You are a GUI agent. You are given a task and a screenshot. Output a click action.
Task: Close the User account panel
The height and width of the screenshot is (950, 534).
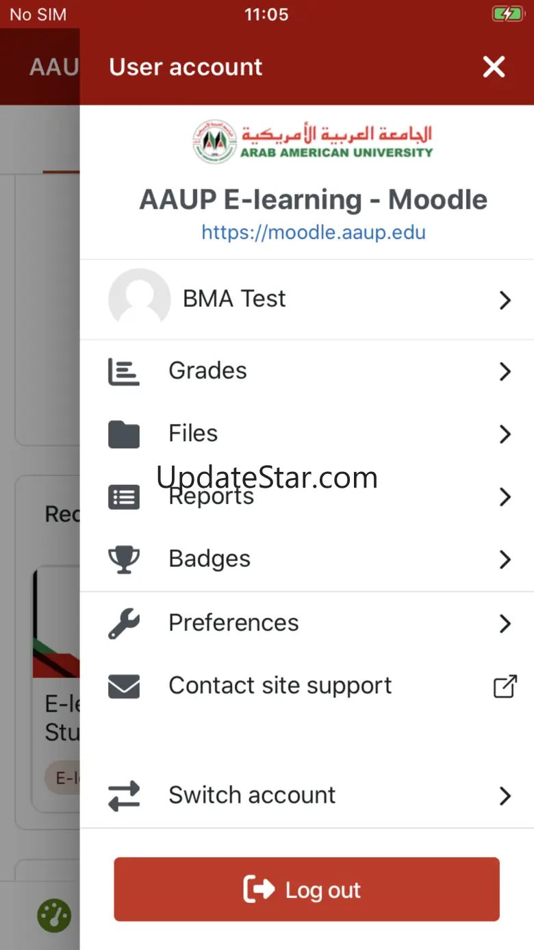494,67
